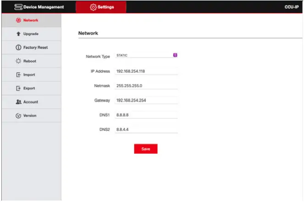Viewport: 305px width, 202px height.
Task: Click the Netmask input field
Action: (146, 86)
